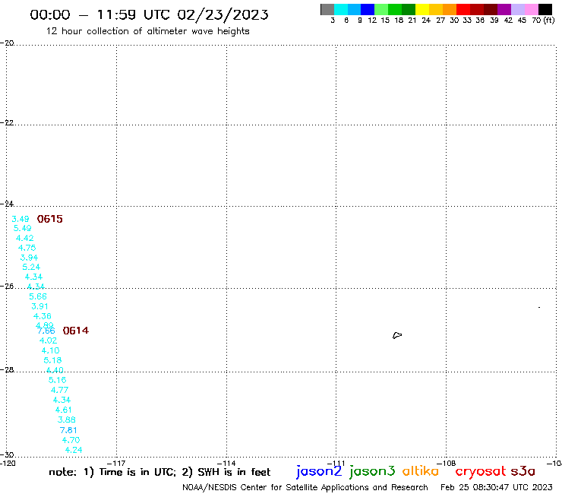
Task: Click the -20 latitude axis label
Action: click(x=7, y=43)
